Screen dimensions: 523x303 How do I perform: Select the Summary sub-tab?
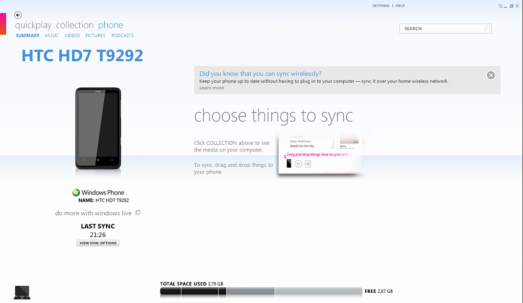28,36
